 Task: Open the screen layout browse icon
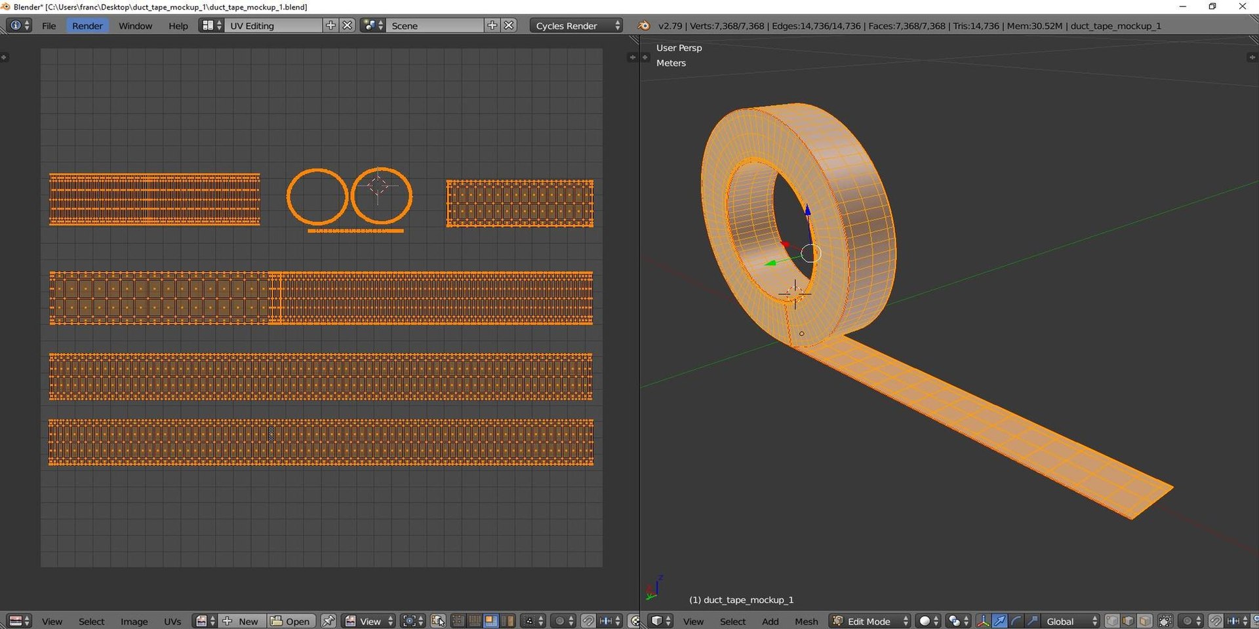click(210, 26)
